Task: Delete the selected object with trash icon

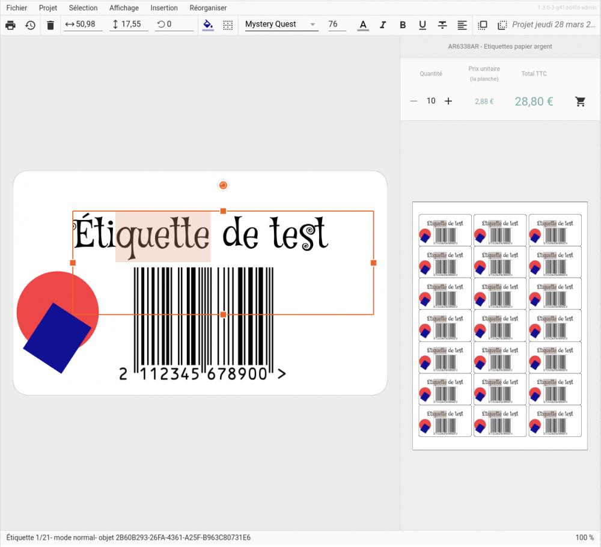Action: [x=50, y=25]
